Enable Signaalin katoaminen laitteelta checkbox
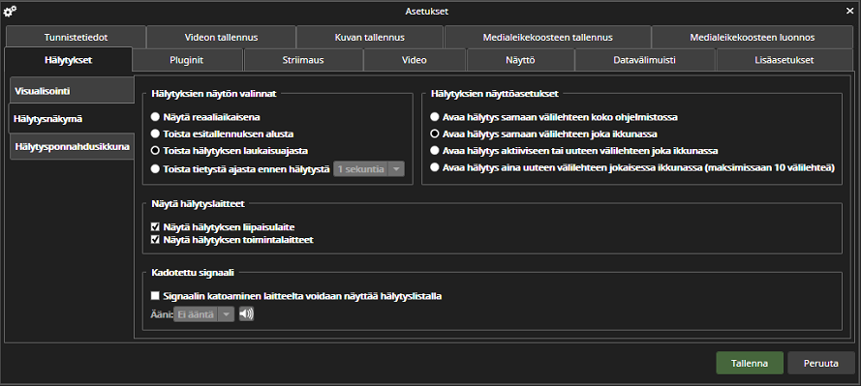 [x=155, y=296]
